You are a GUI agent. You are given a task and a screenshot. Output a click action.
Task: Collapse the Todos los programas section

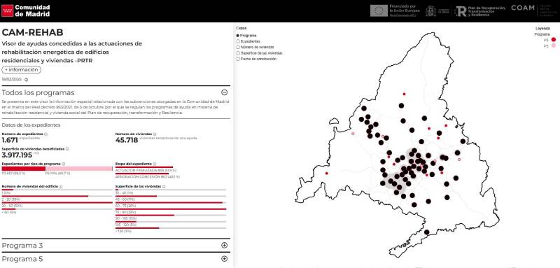pyautogui.click(x=224, y=92)
